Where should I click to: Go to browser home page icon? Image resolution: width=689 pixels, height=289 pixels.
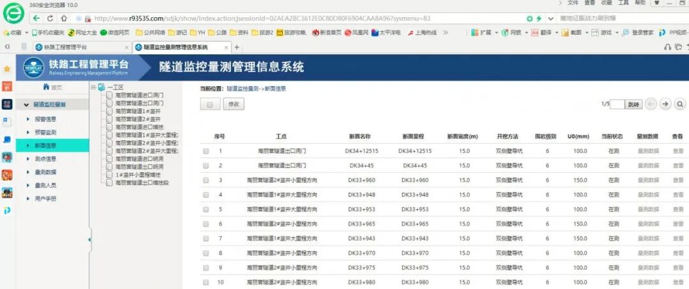[64, 19]
